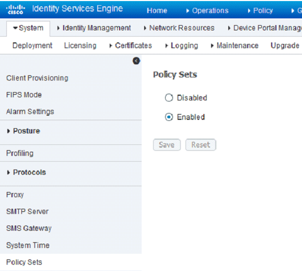
Task: Click the Cisco logo icon
Action: pos(15,9)
